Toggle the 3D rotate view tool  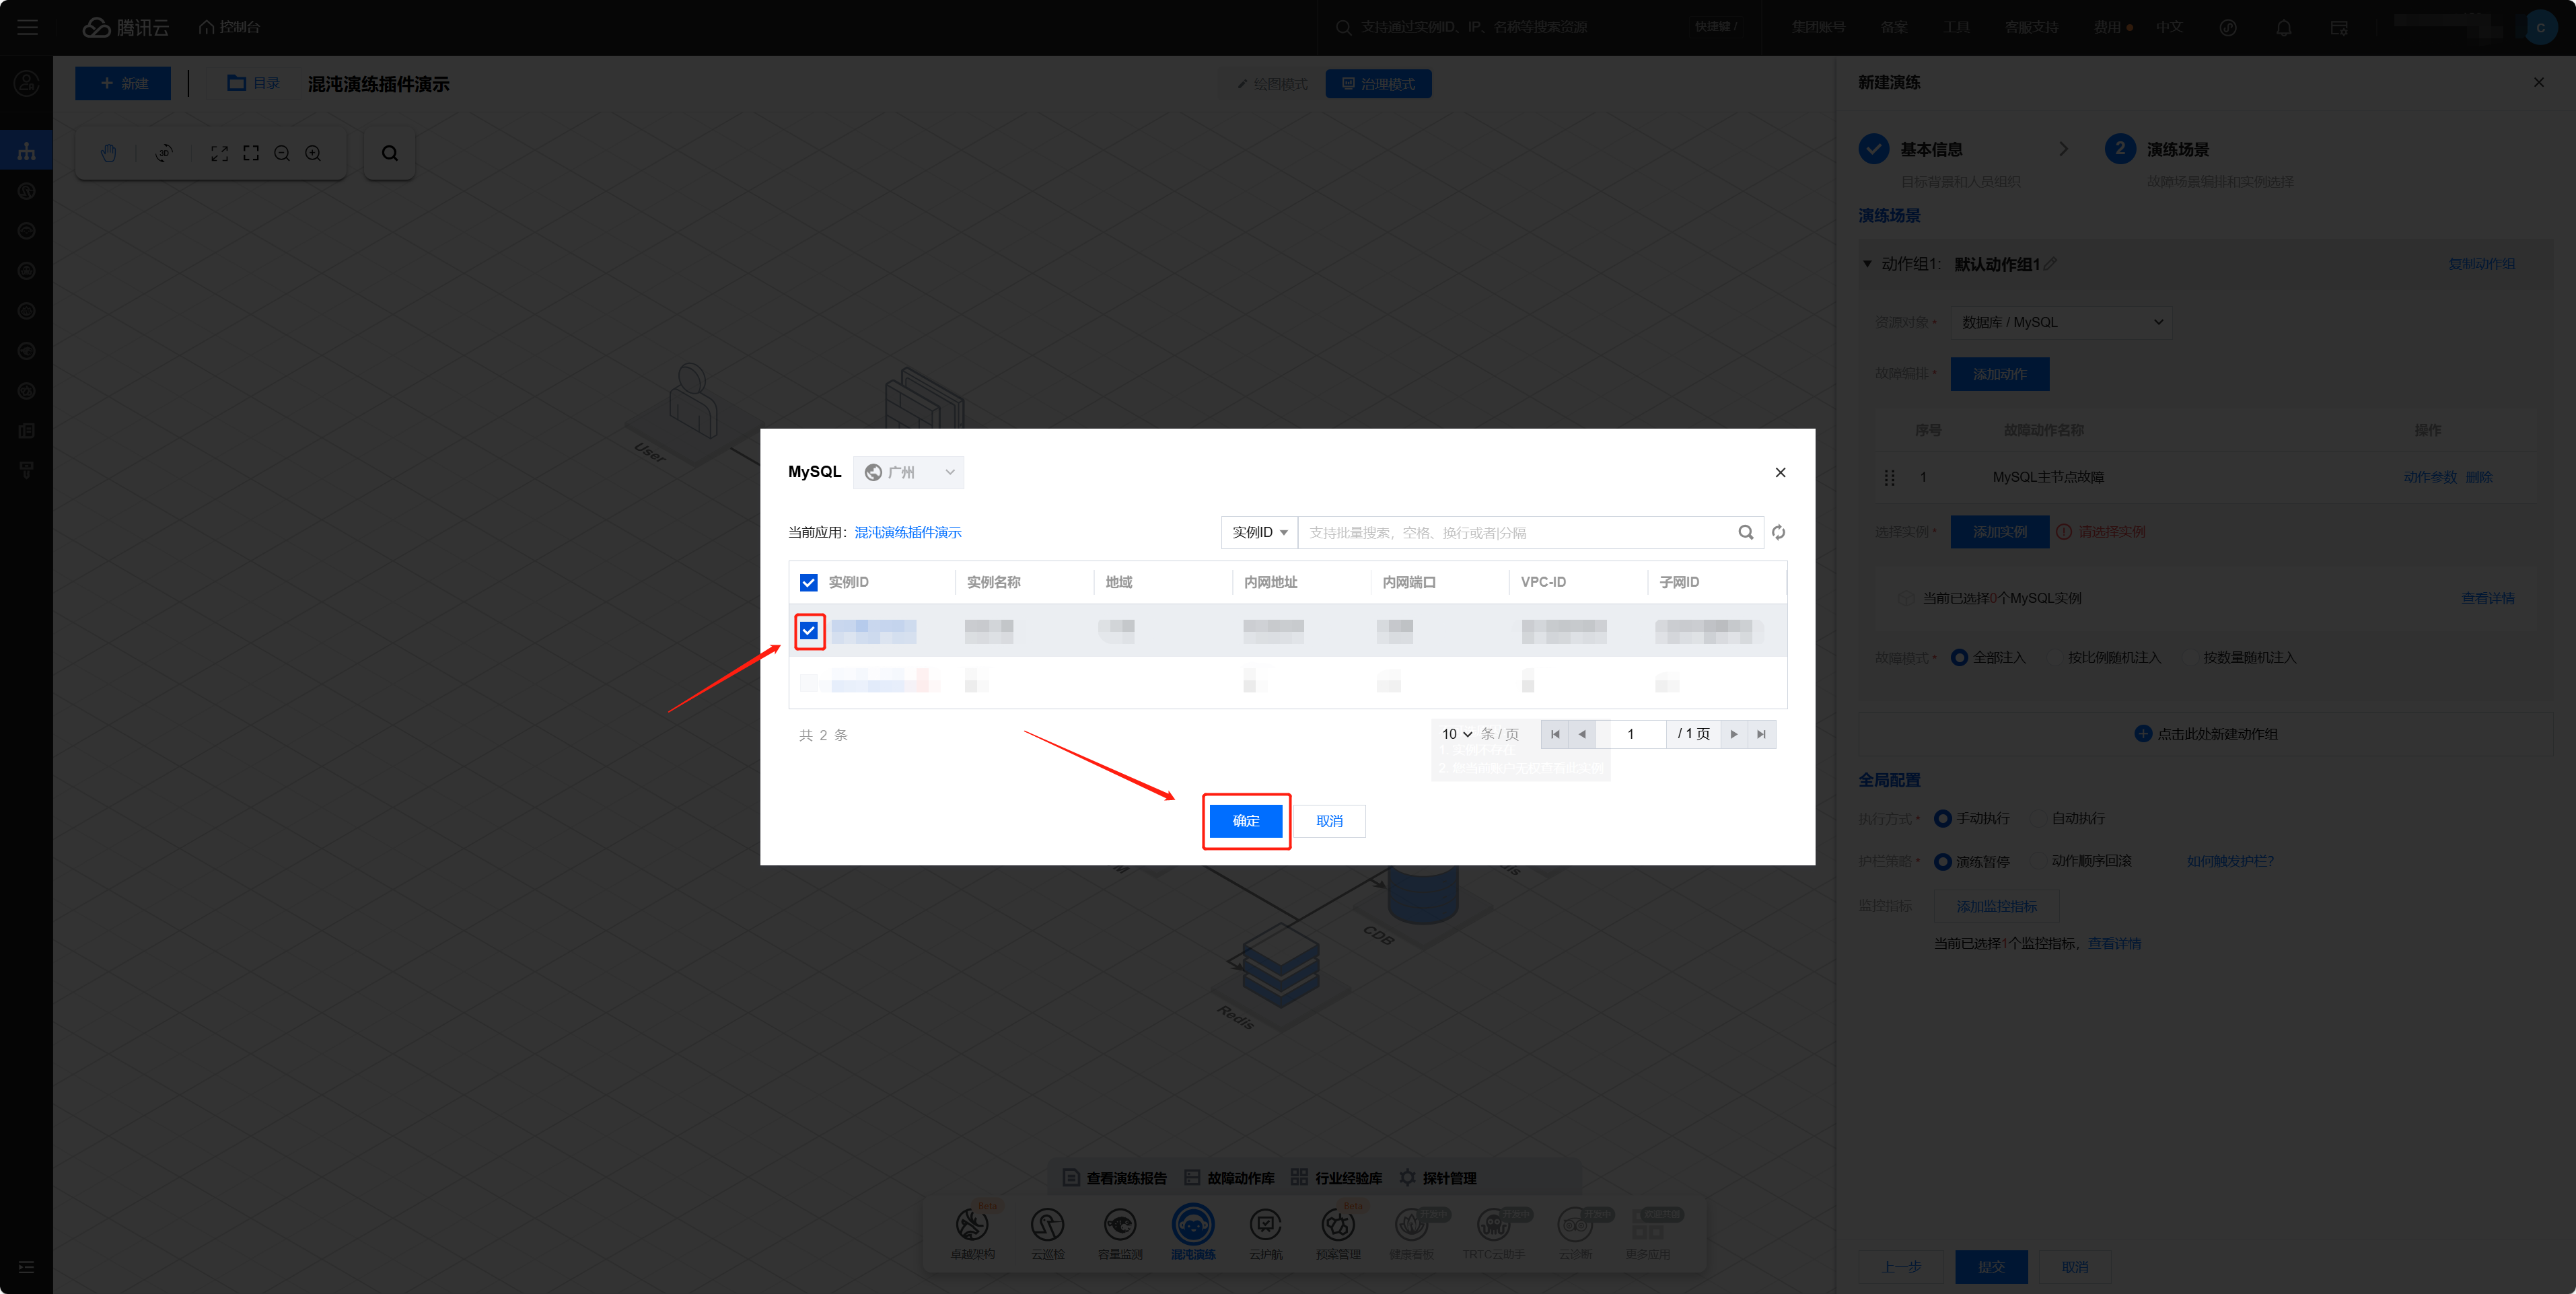point(164,153)
